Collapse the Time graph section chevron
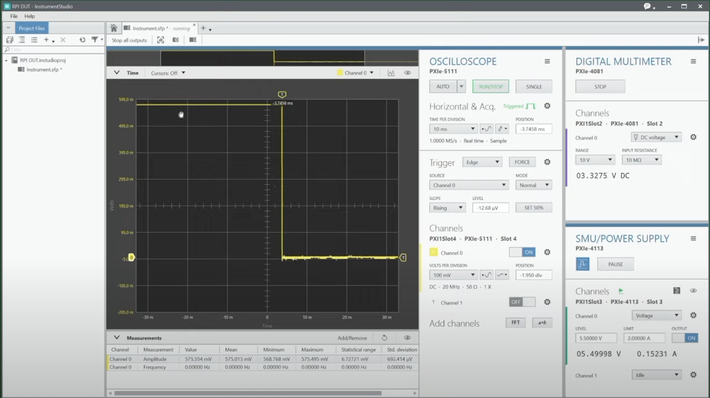Screen dimensions: 710x398 click(x=116, y=73)
